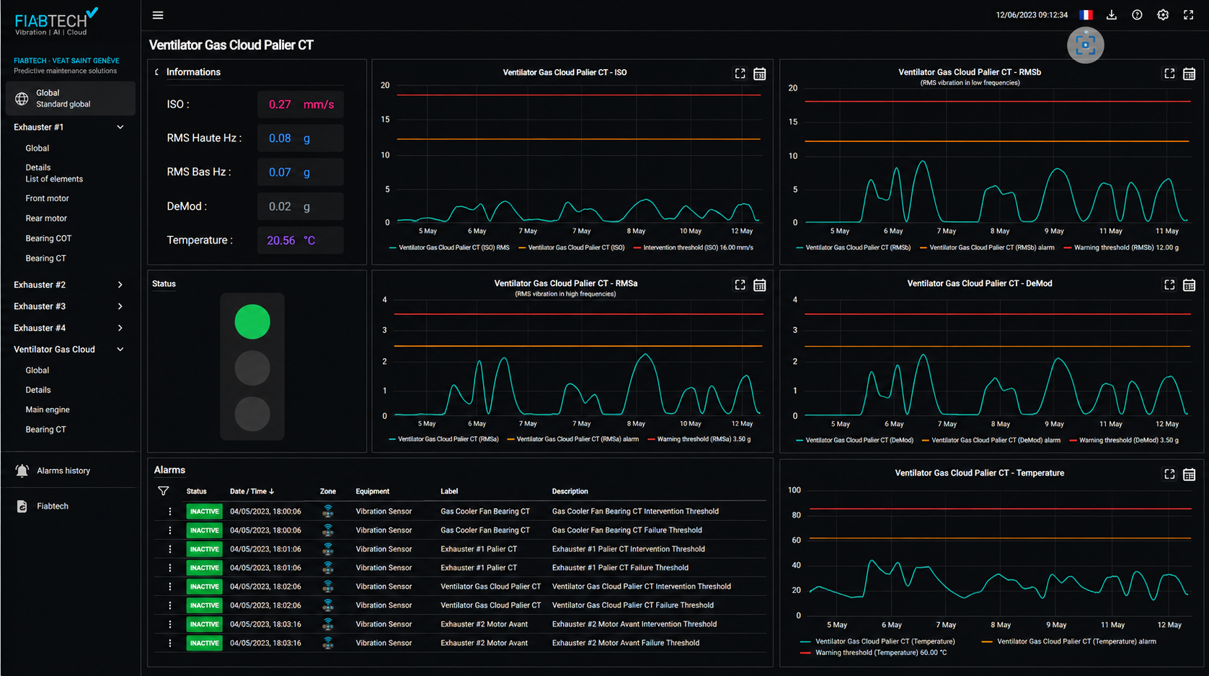Image resolution: width=1209 pixels, height=676 pixels.
Task: Select Bearing CT under Ventilator Gas Cloud
Action: (x=45, y=430)
